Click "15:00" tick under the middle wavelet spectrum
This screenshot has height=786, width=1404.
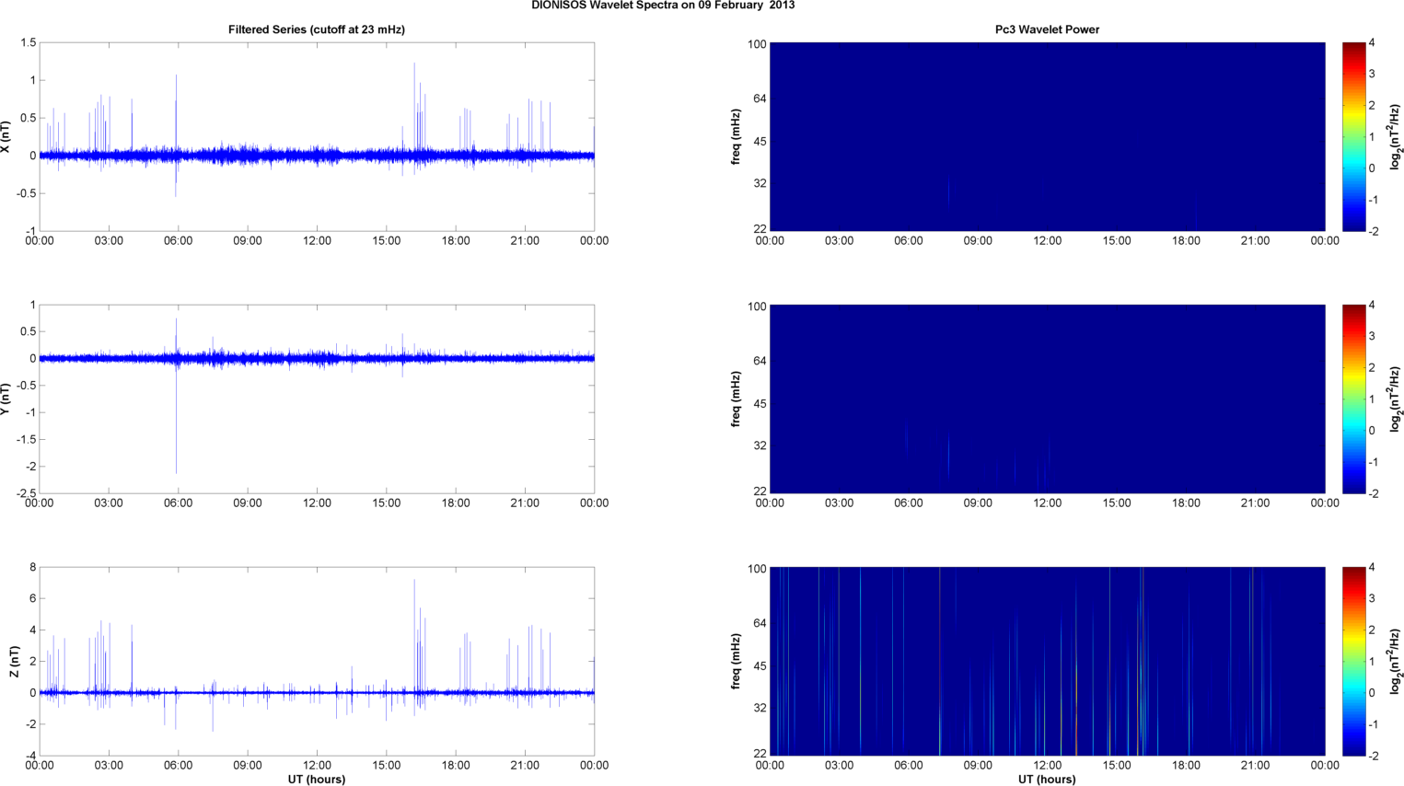point(1117,503)
